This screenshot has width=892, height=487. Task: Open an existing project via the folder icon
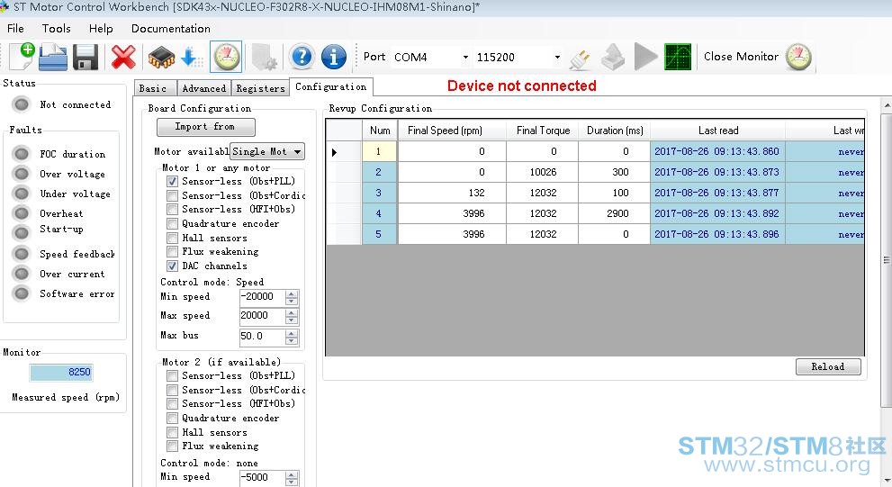point(53,57)
